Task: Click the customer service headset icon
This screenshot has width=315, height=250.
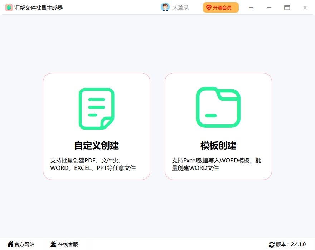Action: (x=53, y=244)
